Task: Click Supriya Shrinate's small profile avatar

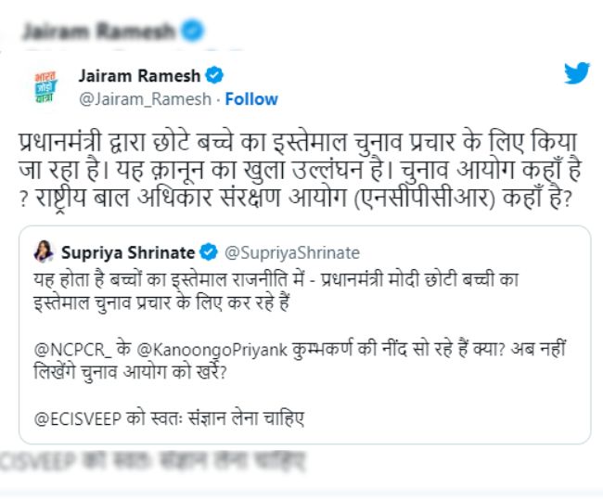Action: 43,251
